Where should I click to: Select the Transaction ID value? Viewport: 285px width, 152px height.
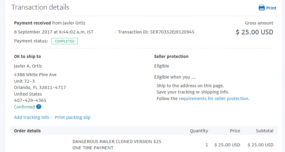click(x=172, y=32)
